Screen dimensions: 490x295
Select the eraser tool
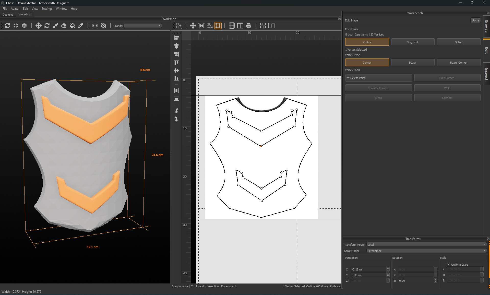click(64, 26)
